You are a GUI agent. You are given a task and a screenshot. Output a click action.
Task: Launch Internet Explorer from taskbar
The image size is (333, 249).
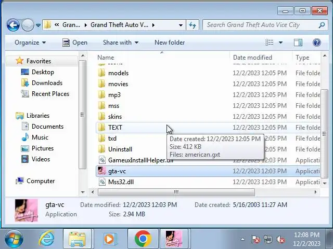[x=46, y=239]
